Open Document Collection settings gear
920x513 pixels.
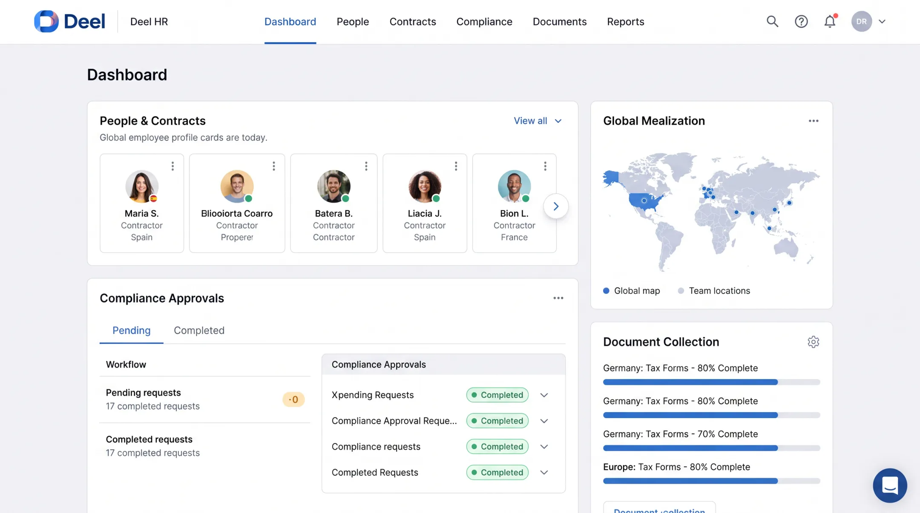(x=814, y=342)
